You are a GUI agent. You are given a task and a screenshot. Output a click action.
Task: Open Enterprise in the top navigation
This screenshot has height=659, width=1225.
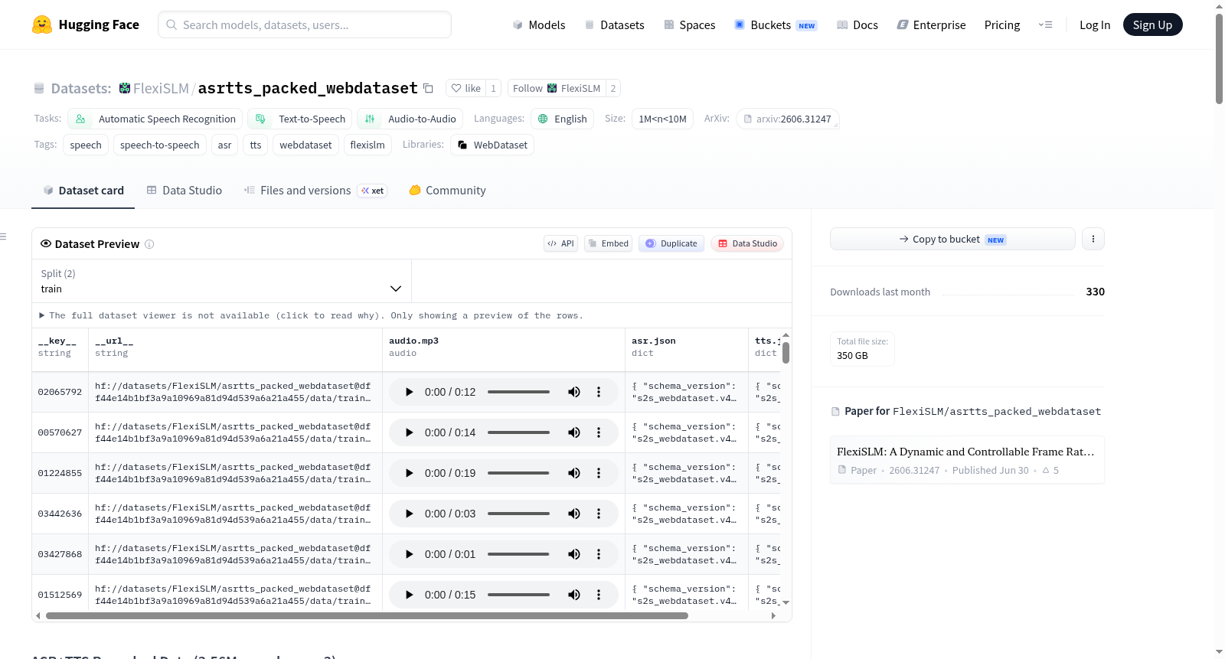(x=931, y=24)
